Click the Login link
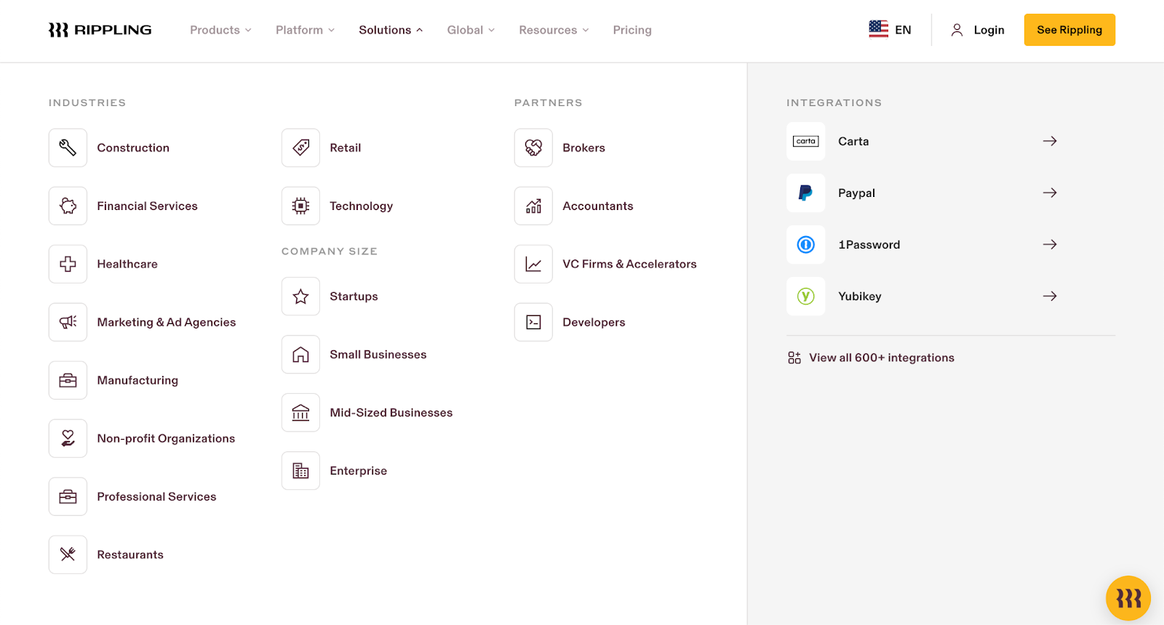This screenshot has width=1164, height=625. (978, 30)
